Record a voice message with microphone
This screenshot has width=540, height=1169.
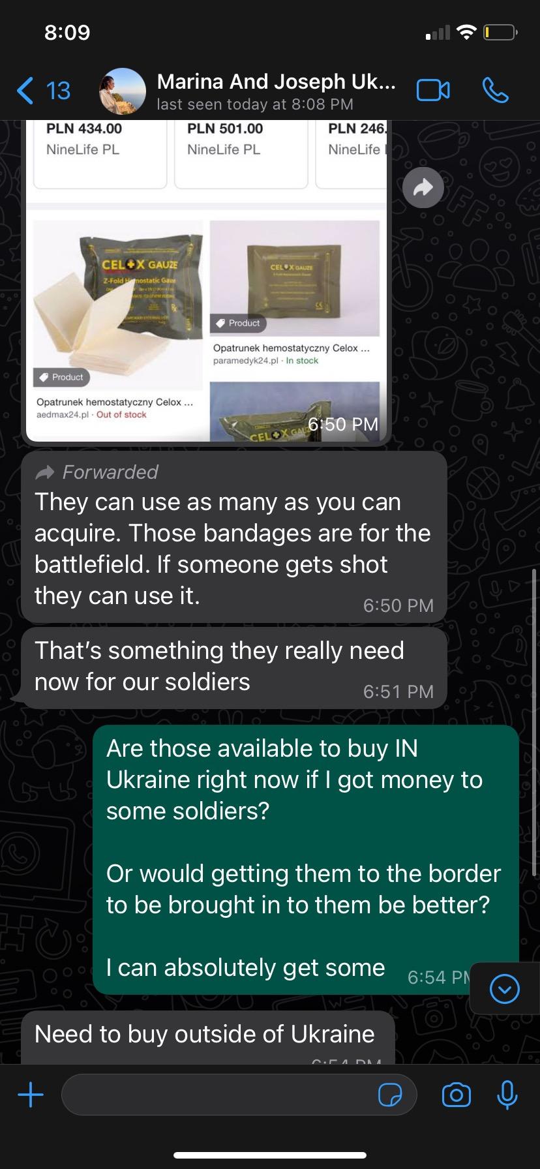507,1095
